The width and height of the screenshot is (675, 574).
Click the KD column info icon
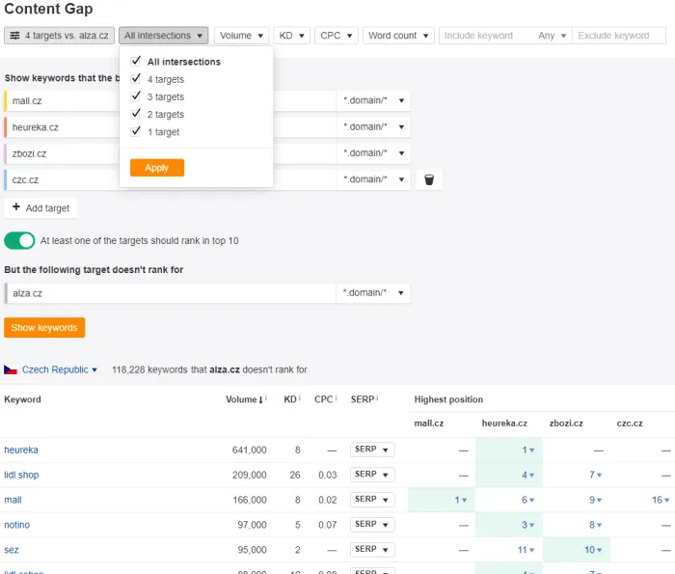tap(300, 397)
